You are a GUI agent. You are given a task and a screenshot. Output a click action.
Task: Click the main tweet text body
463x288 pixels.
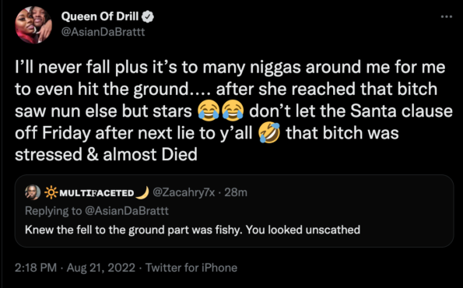[x=233, y=111]
